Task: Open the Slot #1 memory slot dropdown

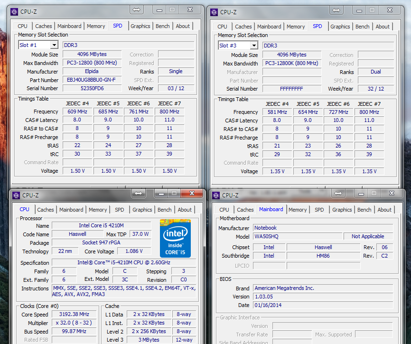Action: (x=54, y=45)
